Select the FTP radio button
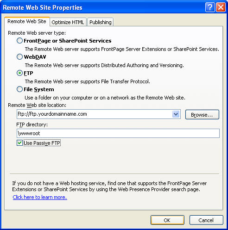The image size is (228, 230). click(x=19, y=73)
